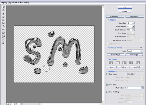Viewport: 146px width, 105px height.
Task: Open the zoom percentage dropdown
Action: pyautogui.click(x=21, y=104)
